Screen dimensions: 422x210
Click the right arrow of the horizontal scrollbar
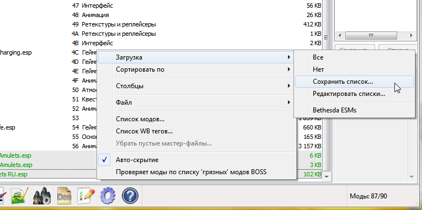click(x=411, y=35)
